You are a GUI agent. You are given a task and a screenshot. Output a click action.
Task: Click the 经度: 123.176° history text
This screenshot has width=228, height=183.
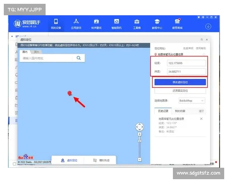pos(168,123)
